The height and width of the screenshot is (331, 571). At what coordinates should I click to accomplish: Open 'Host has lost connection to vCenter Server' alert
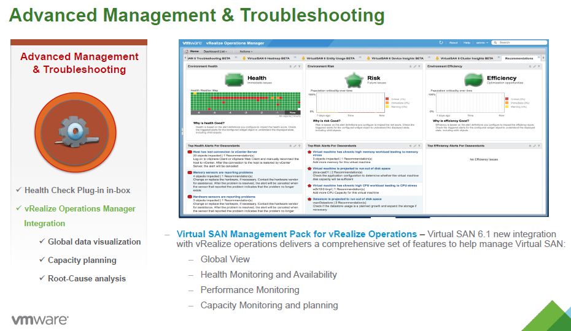click(x=225, y=151)
